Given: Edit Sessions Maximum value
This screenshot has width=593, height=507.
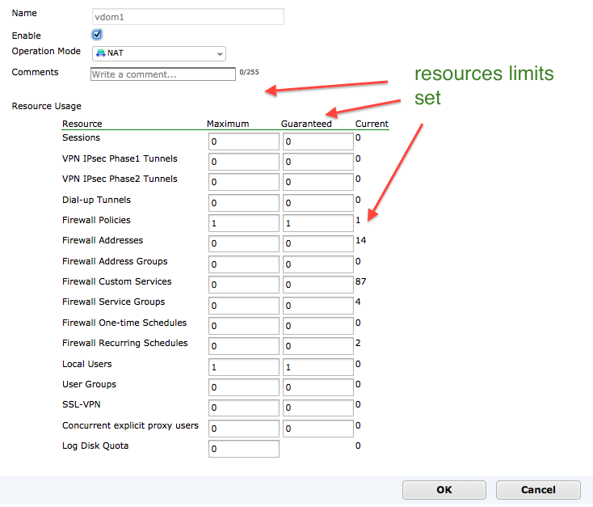Looking at the screenshot, I should point(244,142).
